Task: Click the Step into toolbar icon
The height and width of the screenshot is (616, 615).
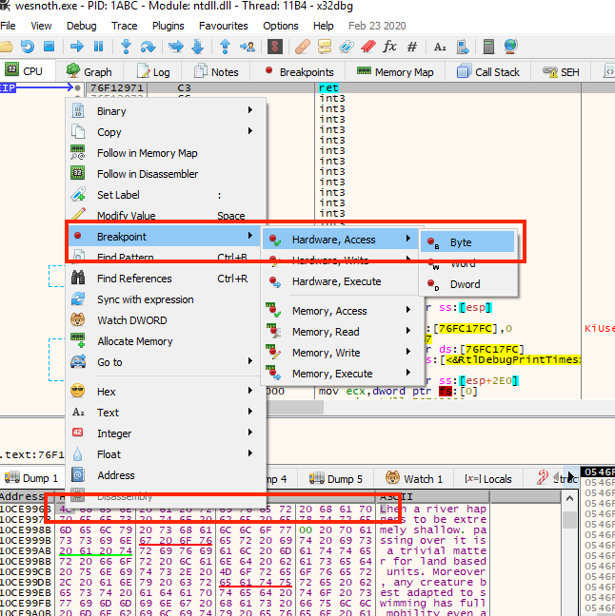Action: point(126,47)
